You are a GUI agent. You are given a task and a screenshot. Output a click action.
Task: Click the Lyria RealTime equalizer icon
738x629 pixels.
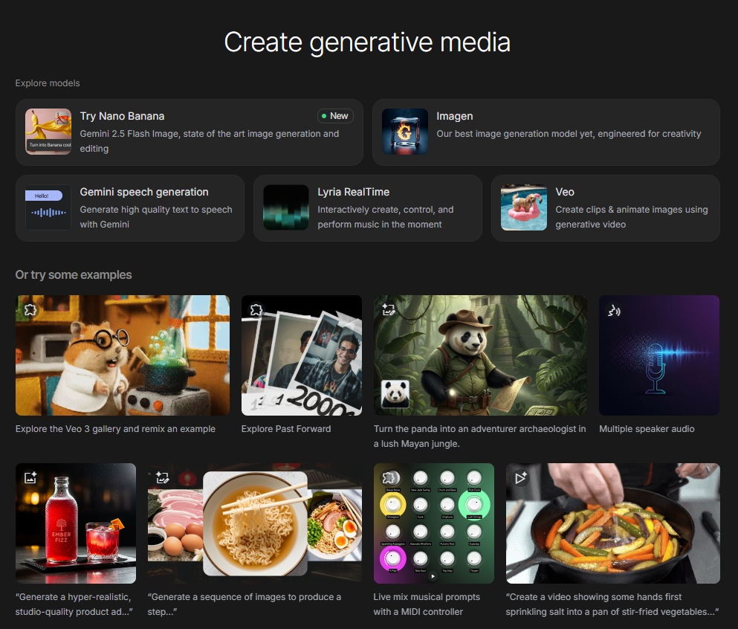[x=286, y=207]
